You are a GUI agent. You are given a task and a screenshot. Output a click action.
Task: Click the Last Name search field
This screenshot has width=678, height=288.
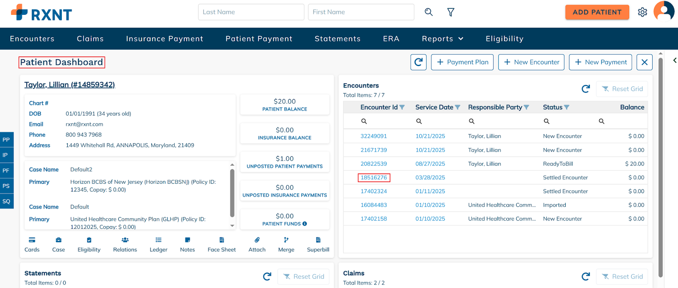coord(251,12)
